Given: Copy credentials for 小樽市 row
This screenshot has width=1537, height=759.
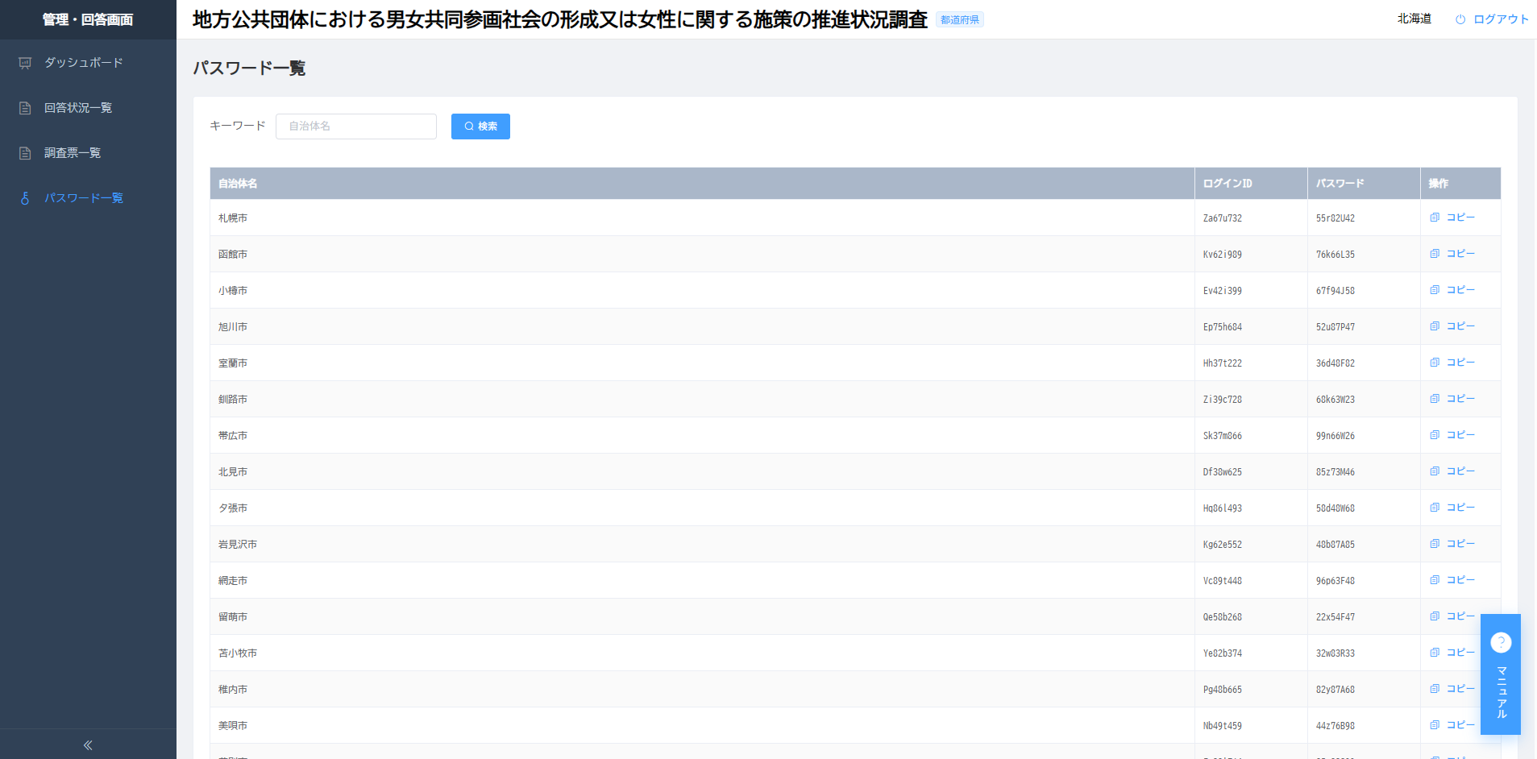Looking at the screenshot, I should coord(1452,290).
